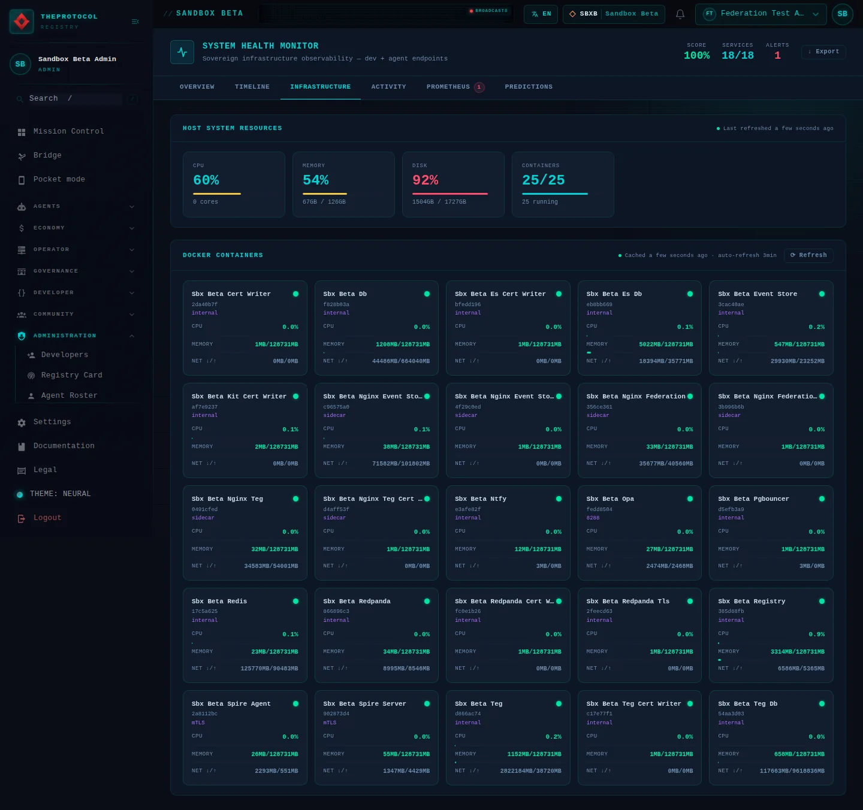Open the notifications bell
Image resolution: width=863 pixels, height=810 pixels.
pos(680,14)
